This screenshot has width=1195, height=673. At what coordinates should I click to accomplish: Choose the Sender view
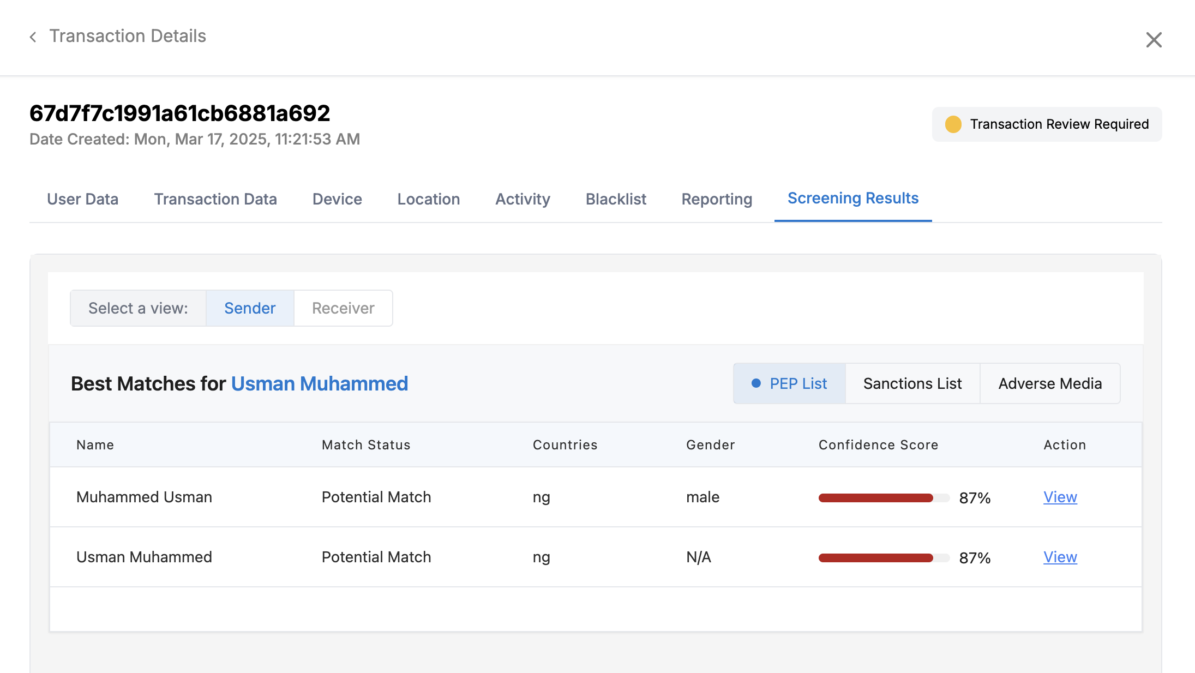tap(250, 308)
